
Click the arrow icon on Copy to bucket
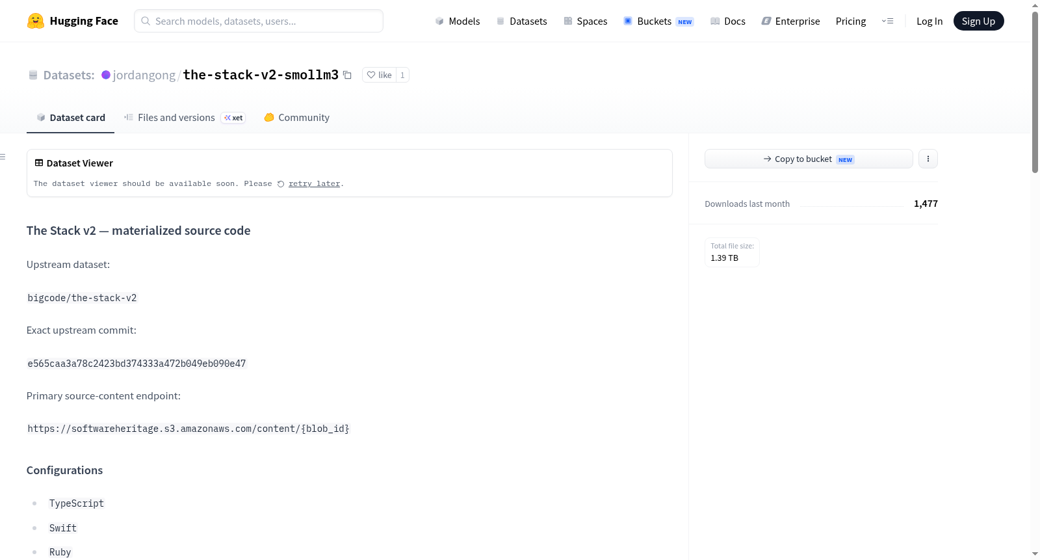(767, 159)
